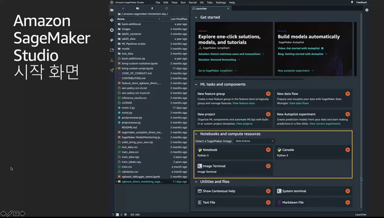Image resolution: width=384 pixels, height=218 pixels.
Task: Click the View current experiments link
Action: pyautogui.click(x=325, y=124)
